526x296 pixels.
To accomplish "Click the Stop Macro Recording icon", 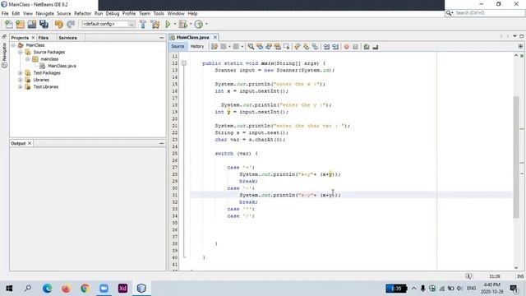I will 356,47.
